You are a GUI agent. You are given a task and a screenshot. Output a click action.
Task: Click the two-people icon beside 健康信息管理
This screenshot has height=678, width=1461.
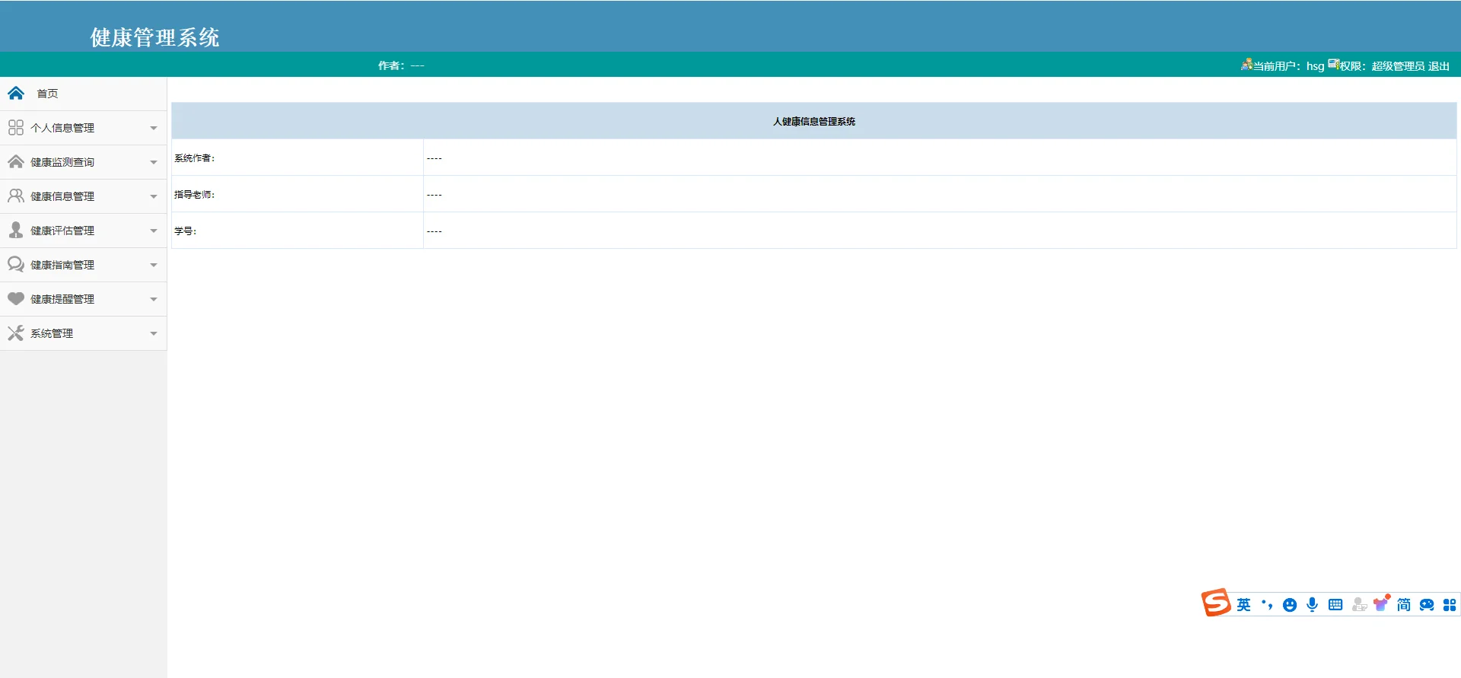[16, 196]
